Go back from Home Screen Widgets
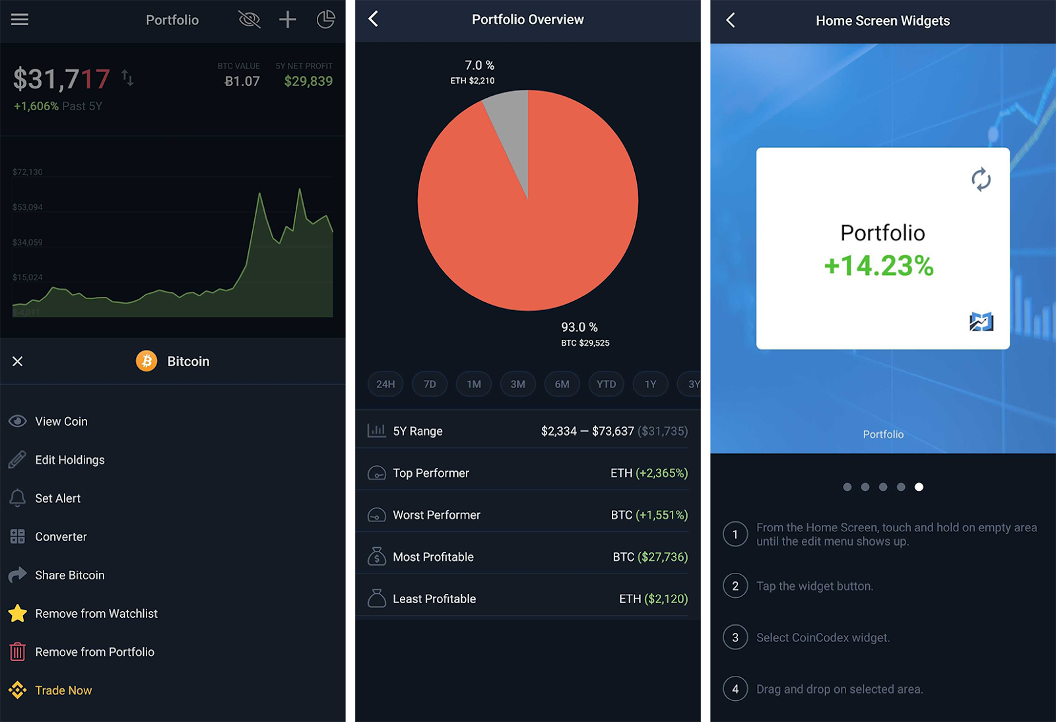The height and width of the screenshot is (722, 1056). 730,20
